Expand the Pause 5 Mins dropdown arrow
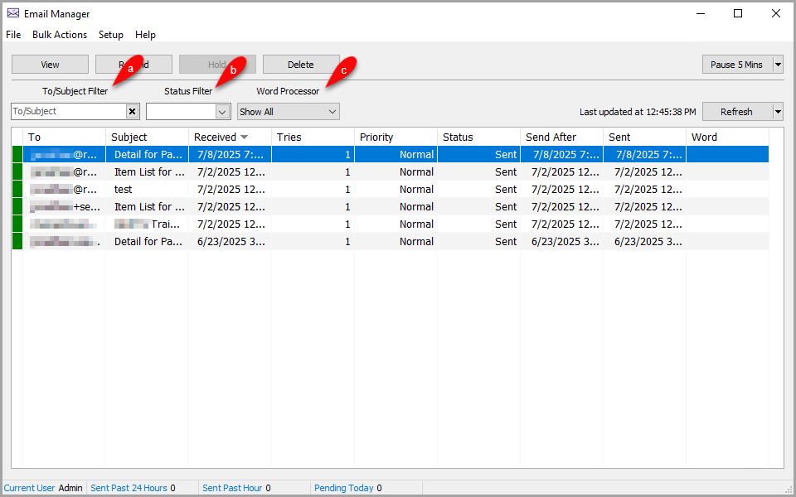796x497 pixels. 778,65
